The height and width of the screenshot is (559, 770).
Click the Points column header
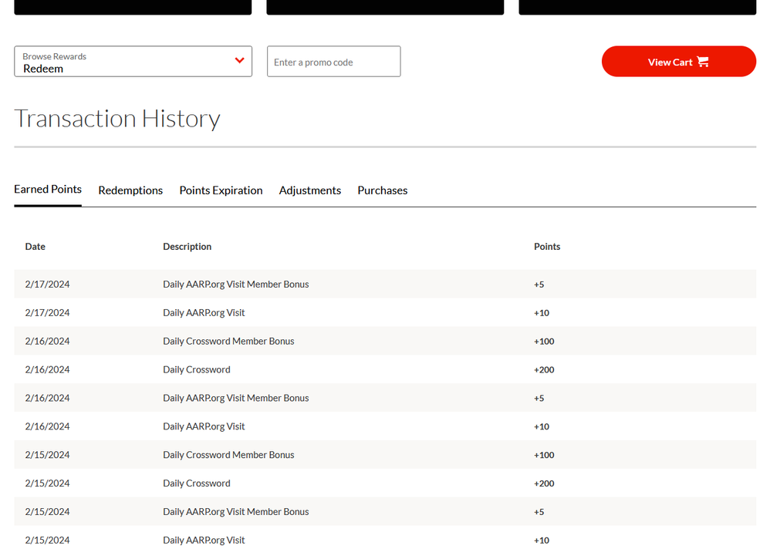pos(546,247)
